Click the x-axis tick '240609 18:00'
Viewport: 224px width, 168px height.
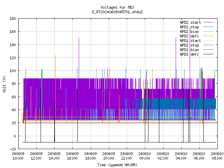click(x=90, y=156)
